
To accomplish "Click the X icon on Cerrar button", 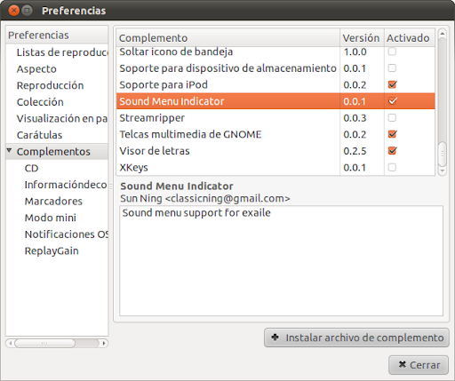I will click(x=403, y=364).
